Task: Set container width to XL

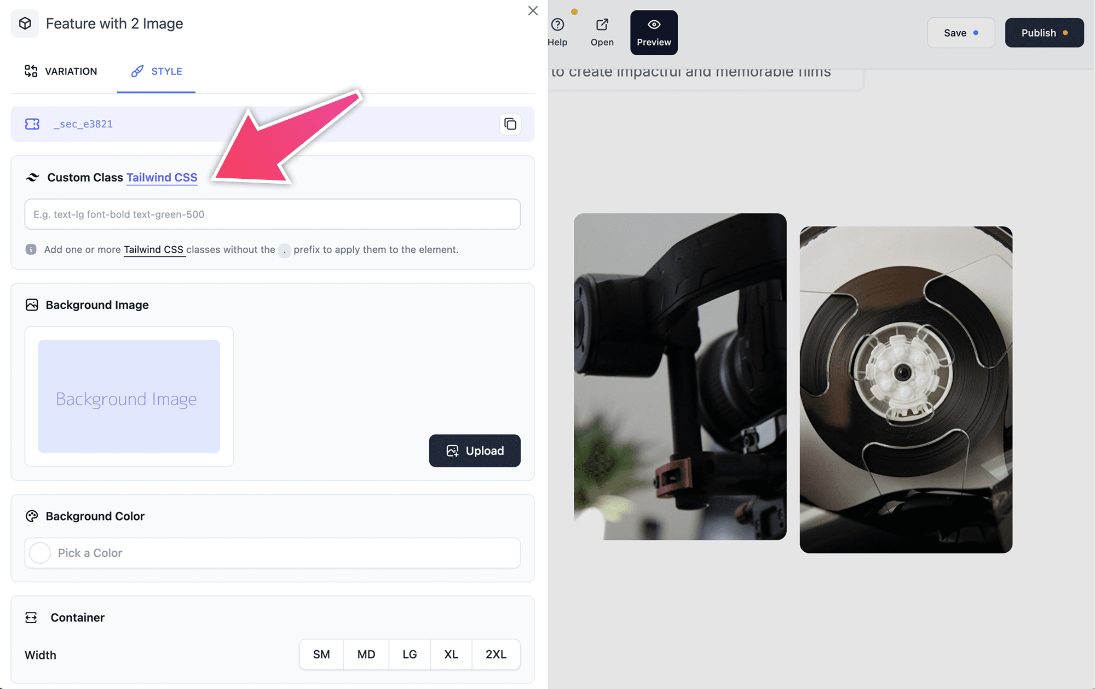Action: point(451,655)
